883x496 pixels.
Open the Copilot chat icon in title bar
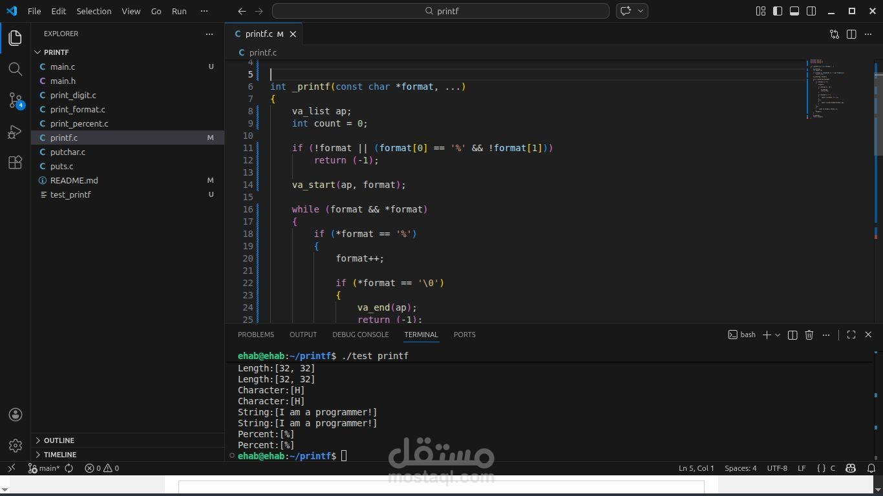pyautogui.click(x=626, y=11)
